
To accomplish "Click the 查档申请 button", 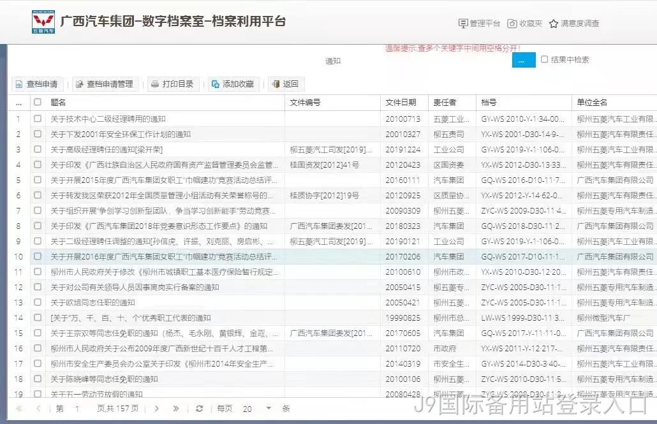I will [37, 84].
